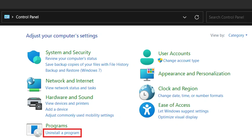This screenshot has height=139, width=252.
Task: Open Clock and Region category
Action: coord(178,89)
